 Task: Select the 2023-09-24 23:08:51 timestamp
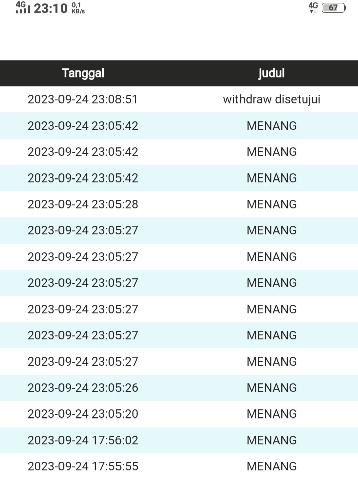(83, 100)
